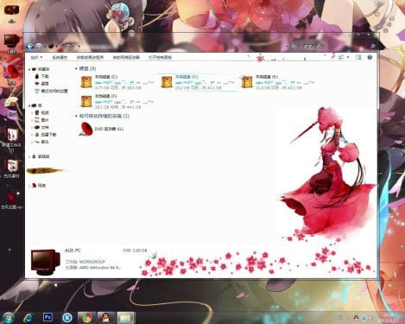Select the Local Disk (E:) drive icon

pos(247,82)
